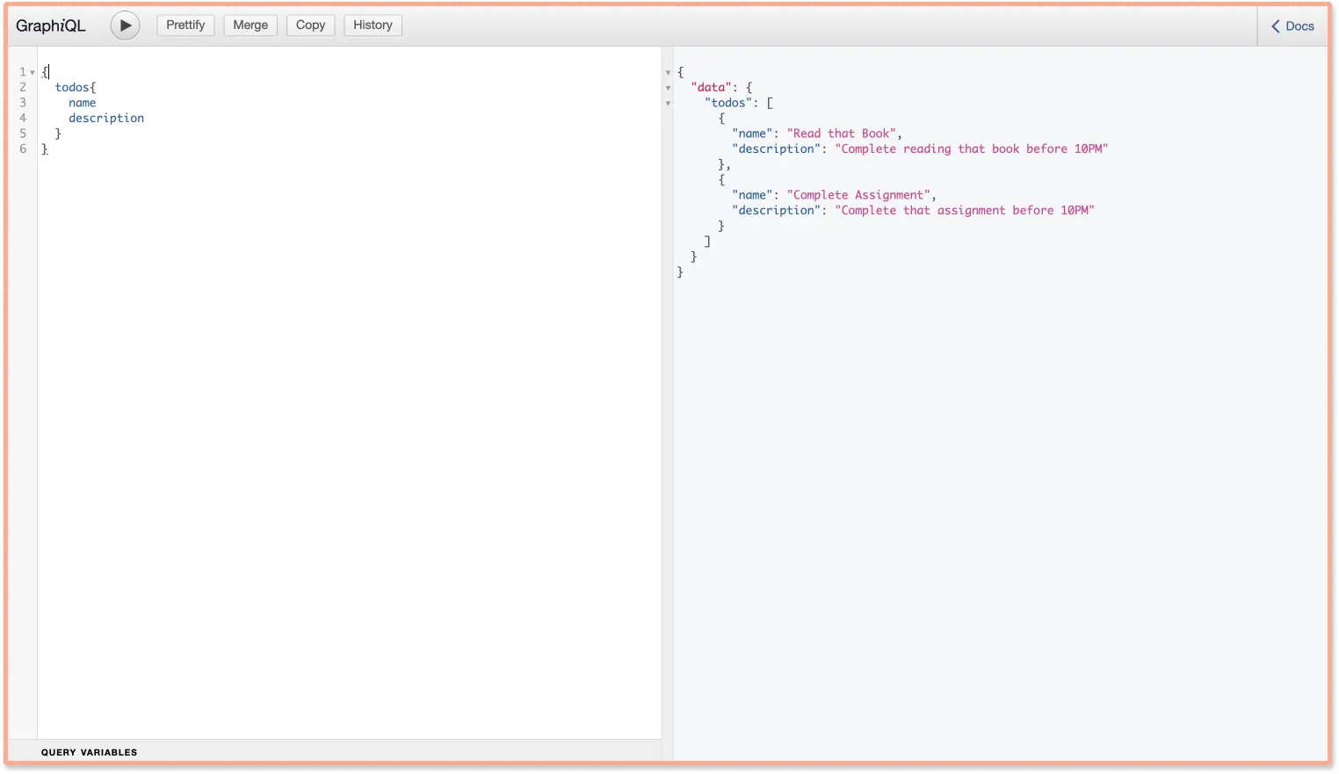Run the query with the Execute play button
This screenshot has height=774, width=1339.
coord(125,25)
